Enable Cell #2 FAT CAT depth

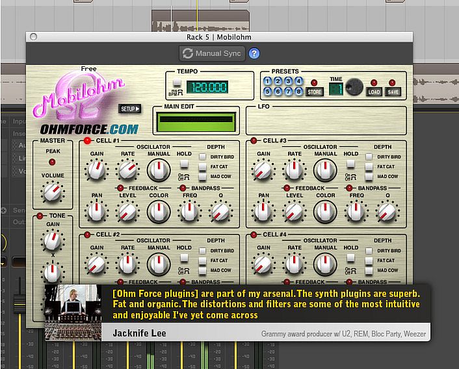(x=203, y=261)
